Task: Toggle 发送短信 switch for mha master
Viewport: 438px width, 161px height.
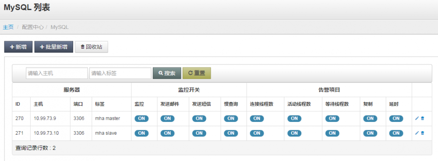Action: click(x=199, y=118)
